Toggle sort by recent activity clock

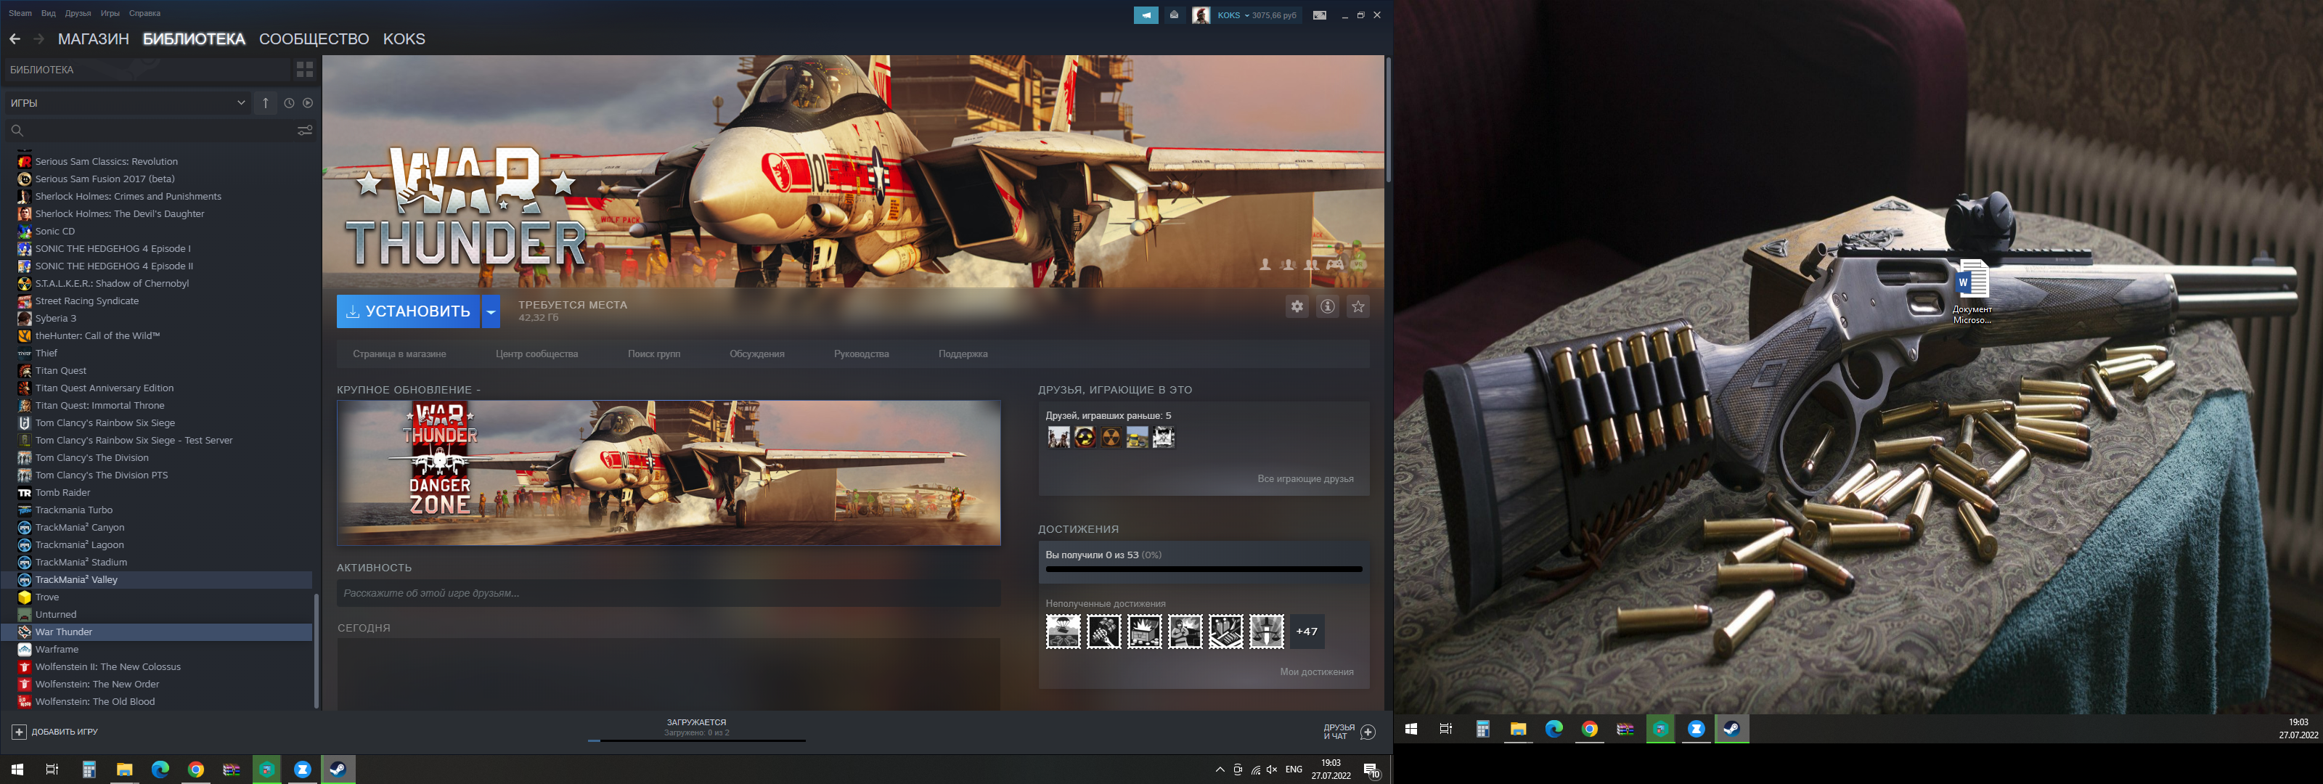[x=289, y=103]
